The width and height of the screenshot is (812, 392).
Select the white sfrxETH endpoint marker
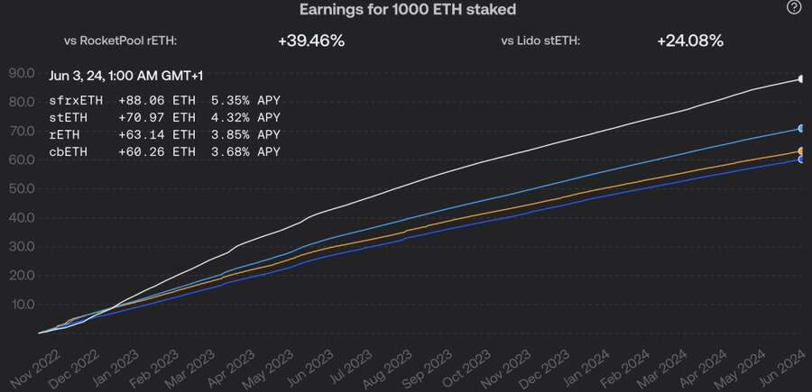[800, 79]
